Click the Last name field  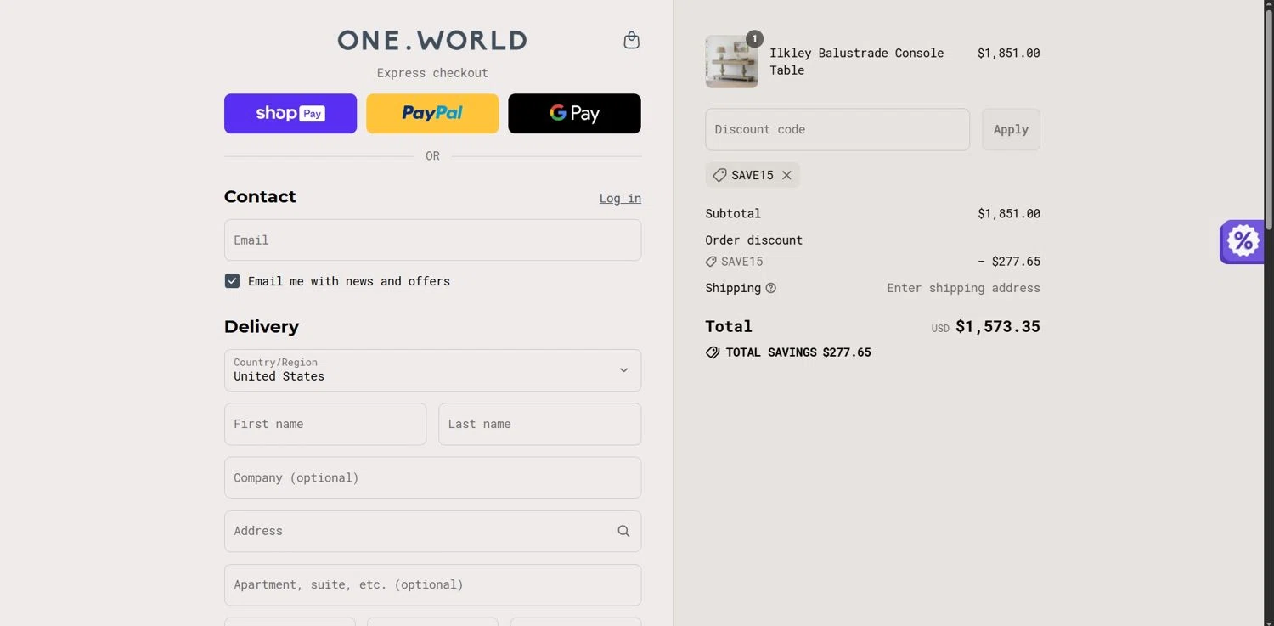[x=539, y=424]
